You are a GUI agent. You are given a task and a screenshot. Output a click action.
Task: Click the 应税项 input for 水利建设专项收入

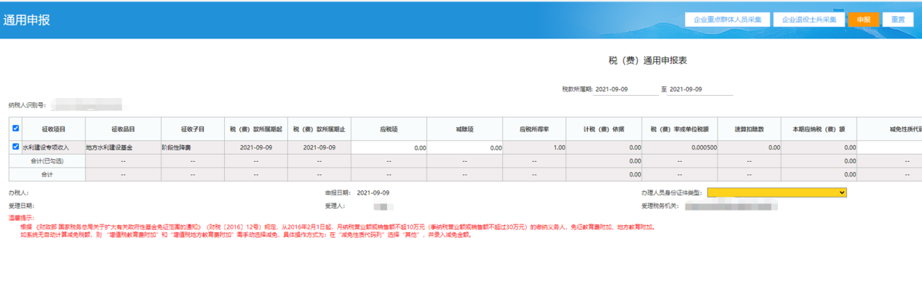point(389,147)
